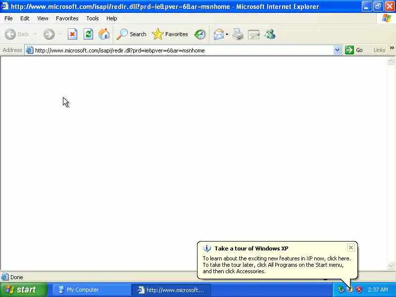Open the Tools menu

point(93,18)
